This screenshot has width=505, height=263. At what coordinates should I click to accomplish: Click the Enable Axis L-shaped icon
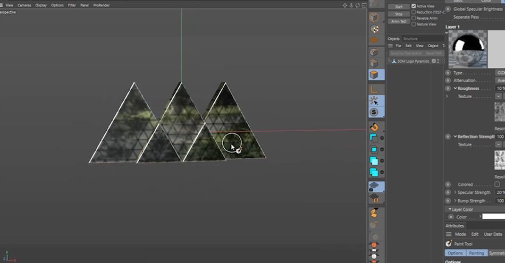click(374, 89)
